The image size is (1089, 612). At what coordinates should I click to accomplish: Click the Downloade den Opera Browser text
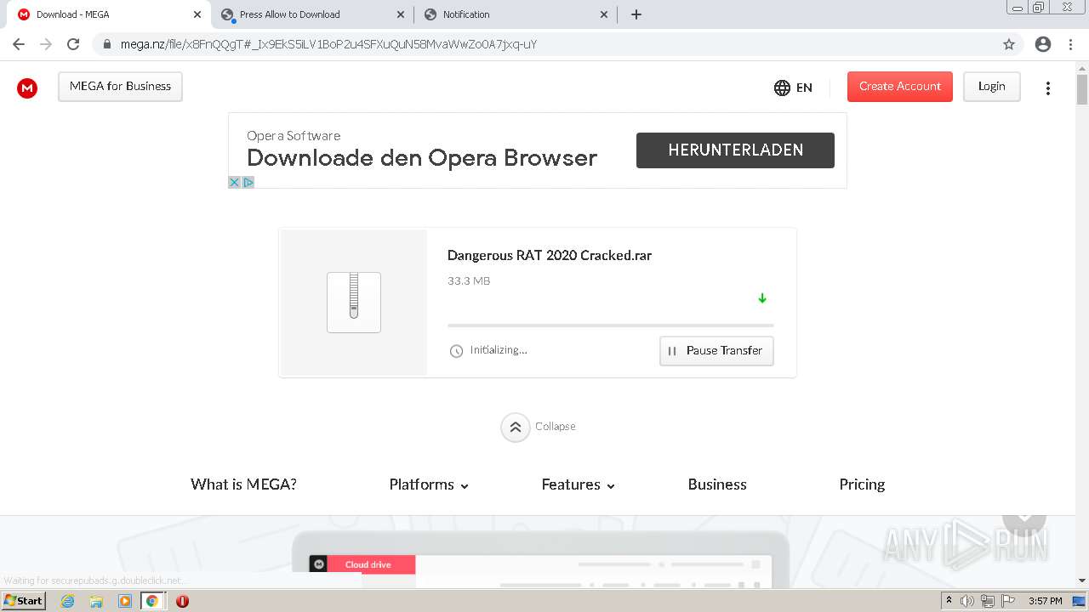(422, 158)
